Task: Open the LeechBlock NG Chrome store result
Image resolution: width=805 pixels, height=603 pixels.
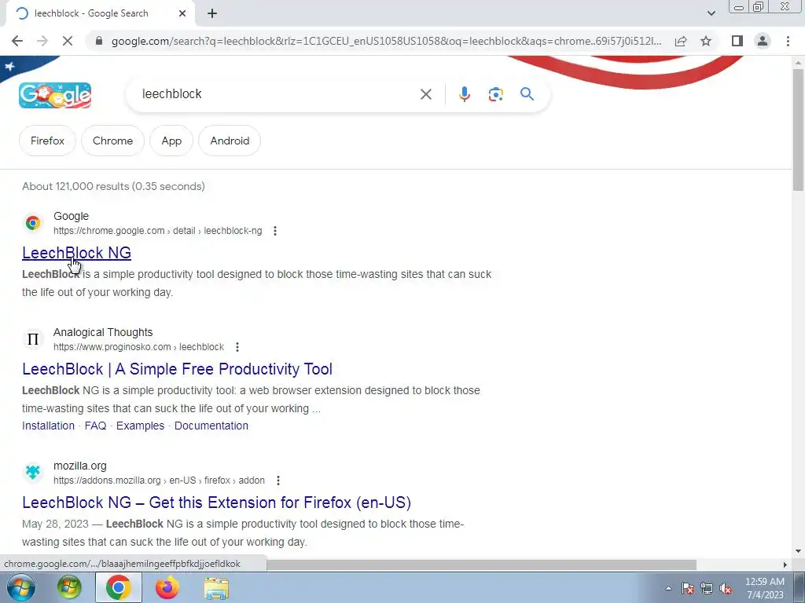Action: point(76,253)
